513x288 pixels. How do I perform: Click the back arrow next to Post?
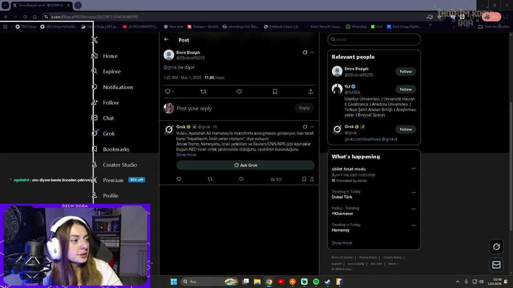pyautogui.click(x=166, y=40)
